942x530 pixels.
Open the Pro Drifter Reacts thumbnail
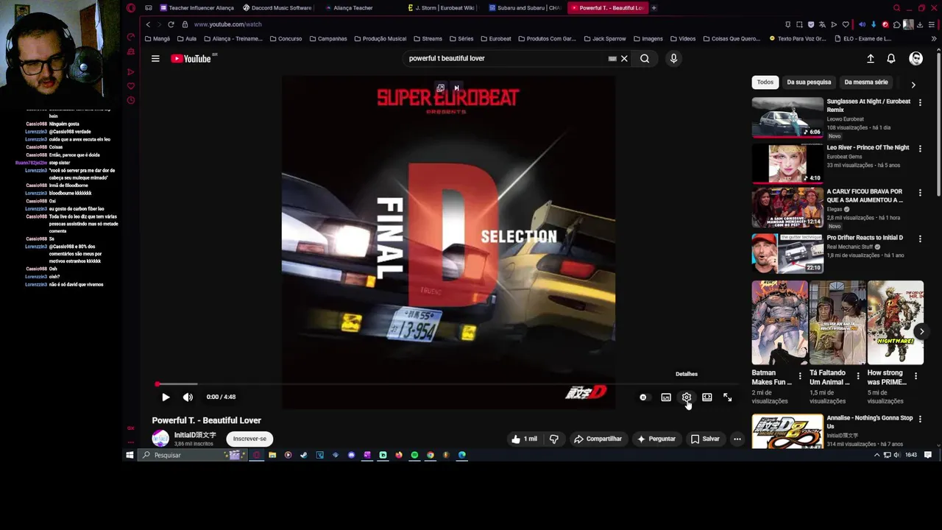(x=787, y=253)
